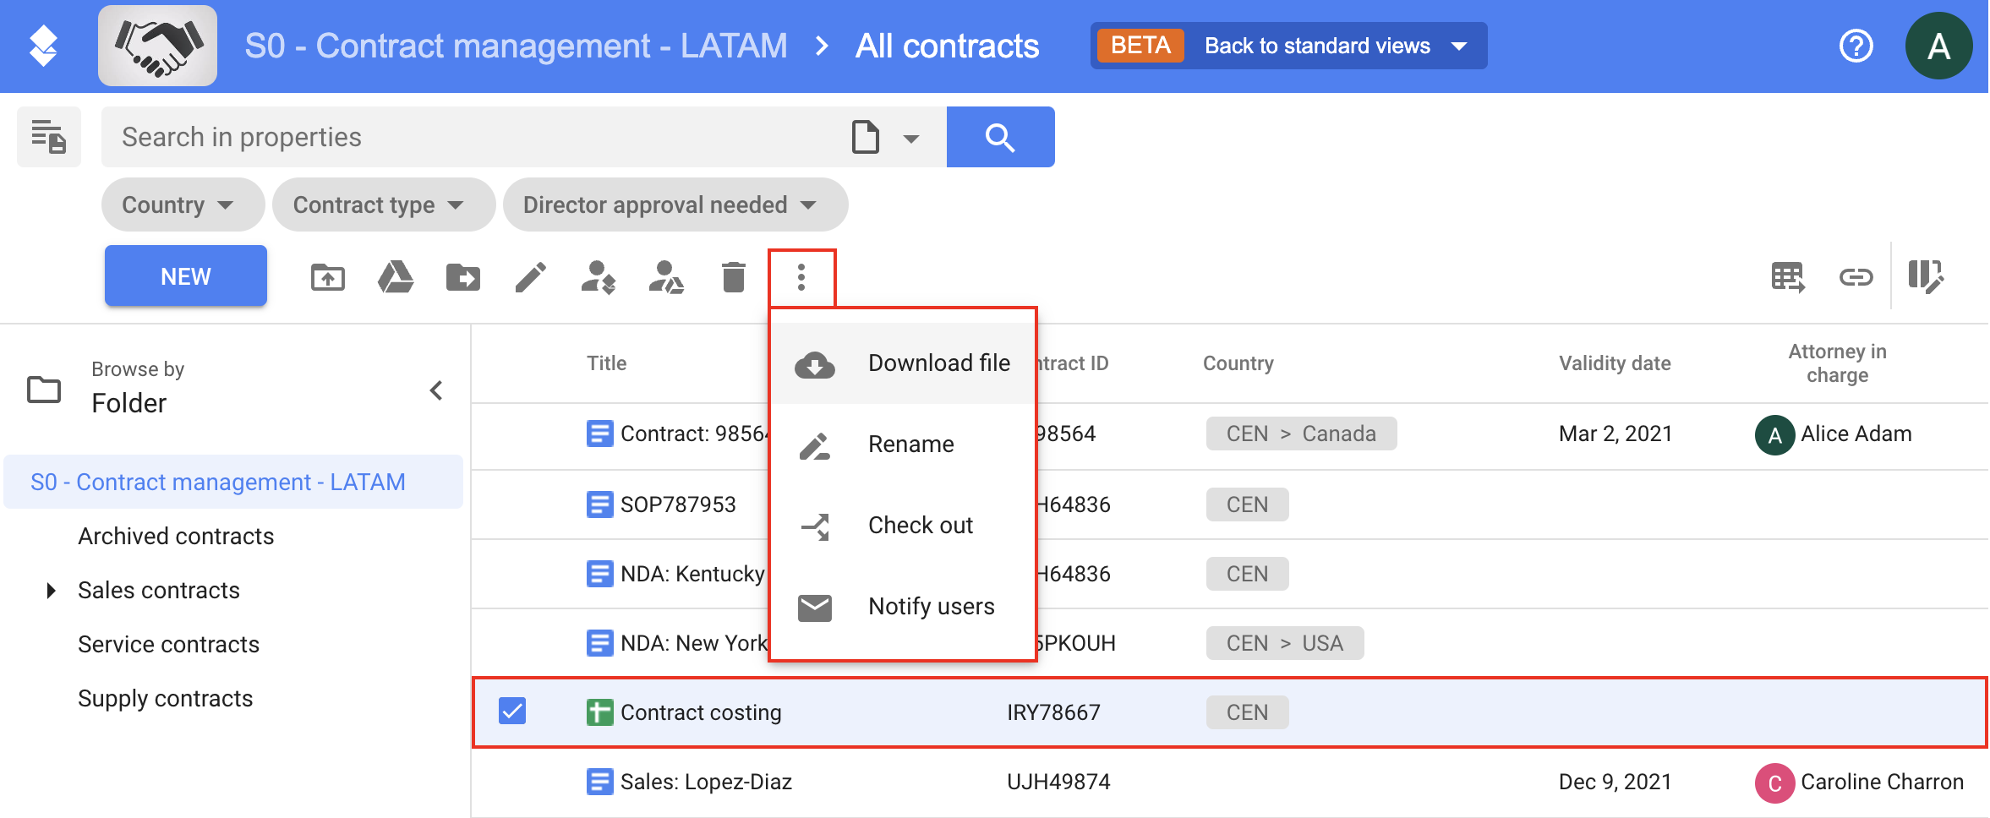This screenshot has width=1990, height=818.
Task: Collapse the Browse by panel chevron
Action: 436,390
